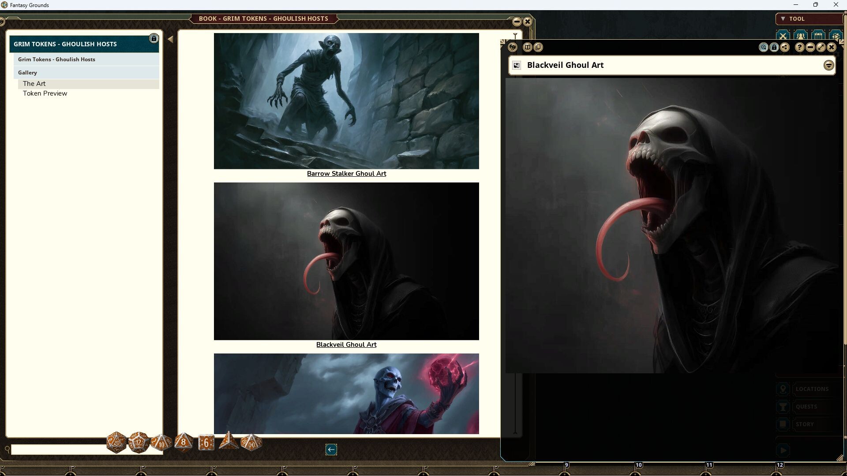The image size is (847, 476).
Task: Toggle the lock on image window
Action: coord(774,47)
